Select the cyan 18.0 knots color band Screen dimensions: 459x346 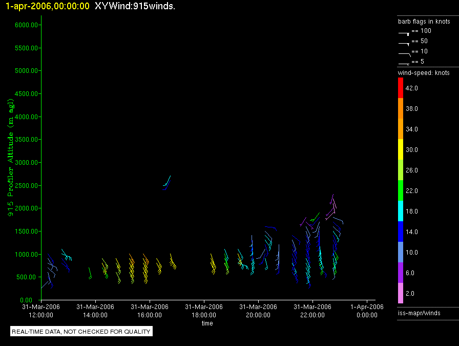(x=401, y=211)
